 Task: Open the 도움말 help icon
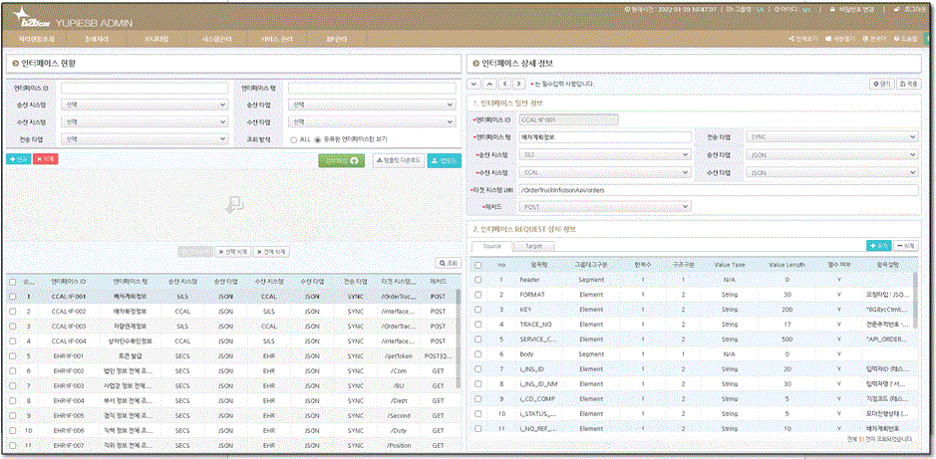(x=905, y=39)
